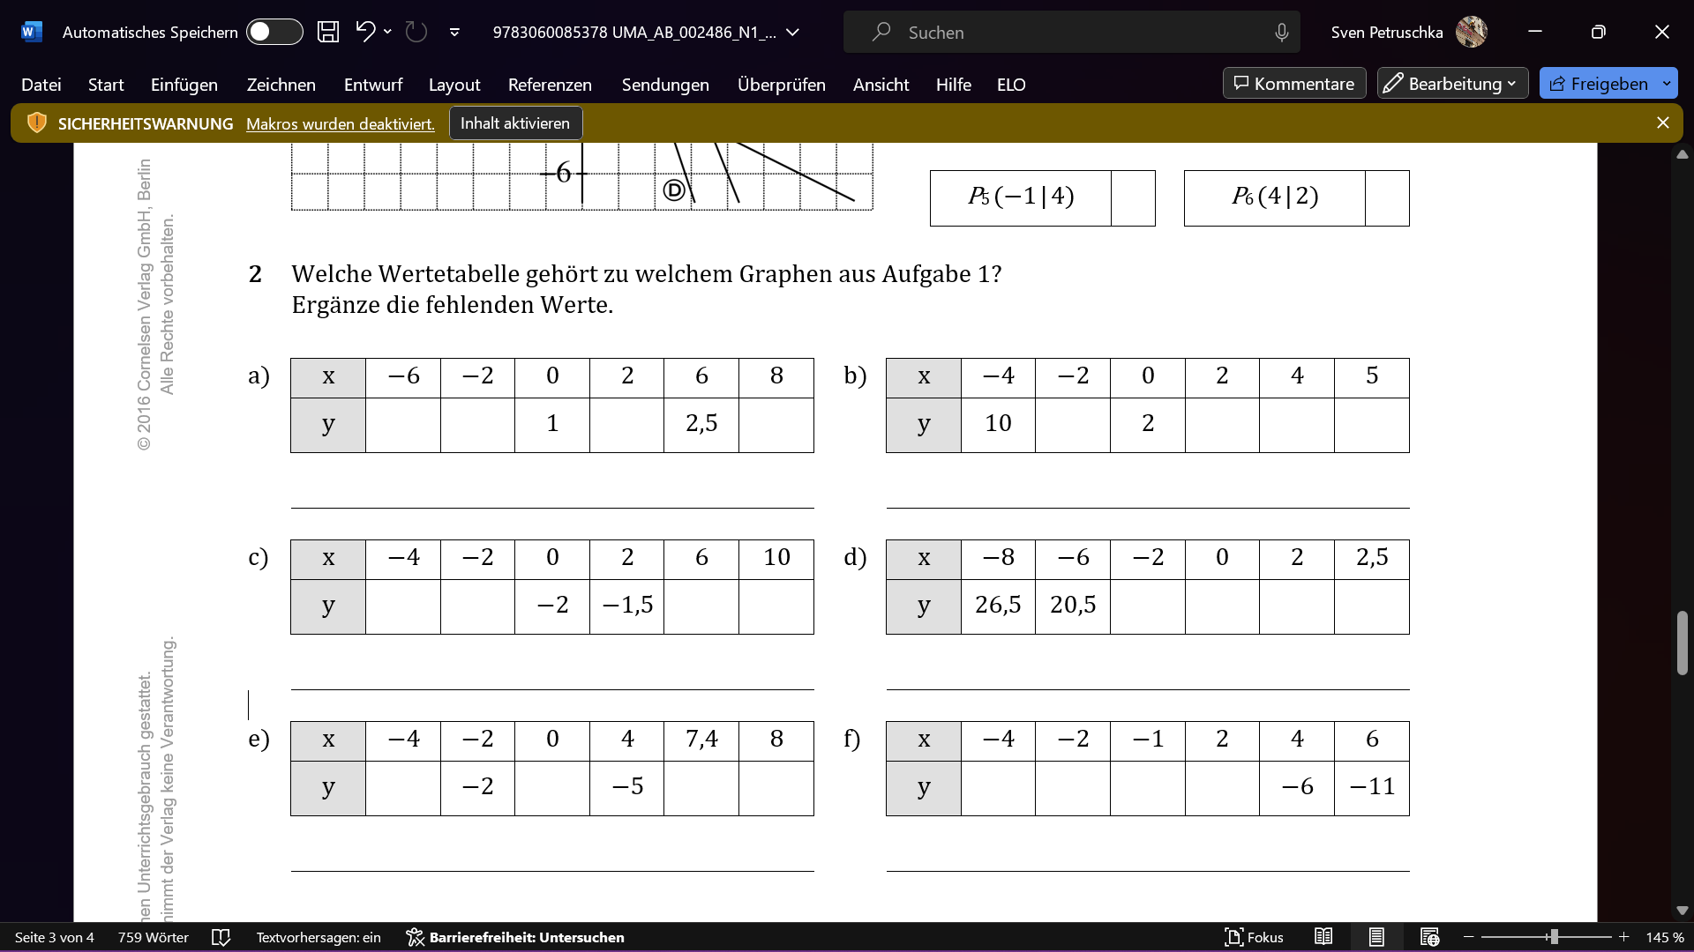Click the 145 % zoom level
The height and width of the screenshot is (952, 1694).
(1665, 937)
